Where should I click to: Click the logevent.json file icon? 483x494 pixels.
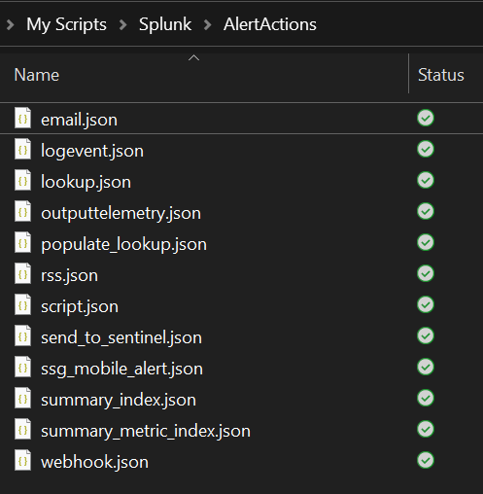point(22,149)
